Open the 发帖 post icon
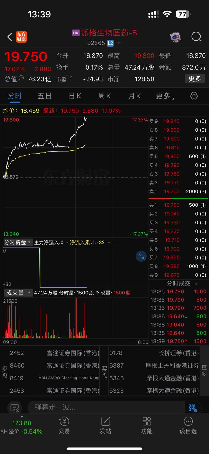The height and width of the screenshot is (454, 209). [106, 425]
